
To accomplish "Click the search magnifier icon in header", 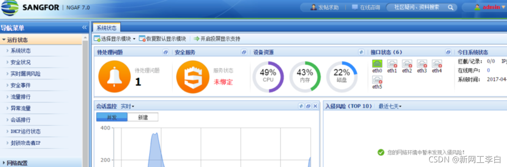I will pos(450,8).
